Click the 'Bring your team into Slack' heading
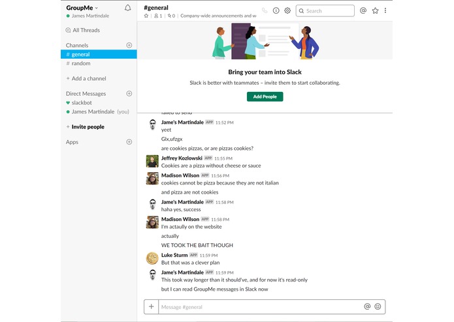Viewport: 454px width, 322px height. [265, 72]
